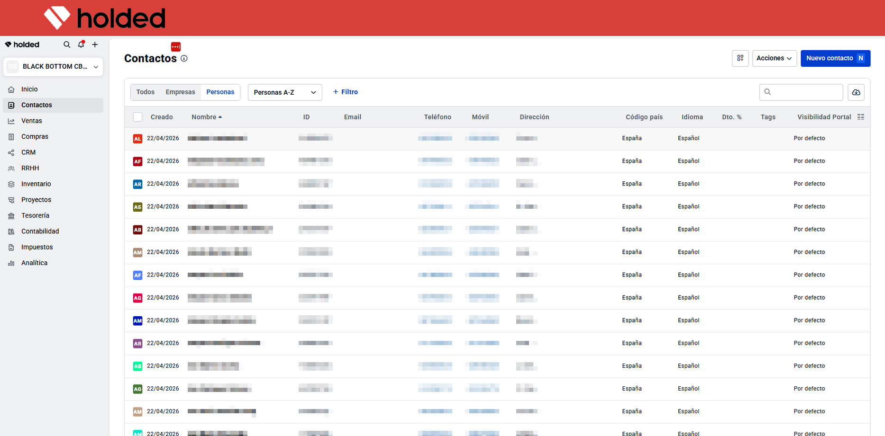Tick the select-all checkbox in table header

138,117
